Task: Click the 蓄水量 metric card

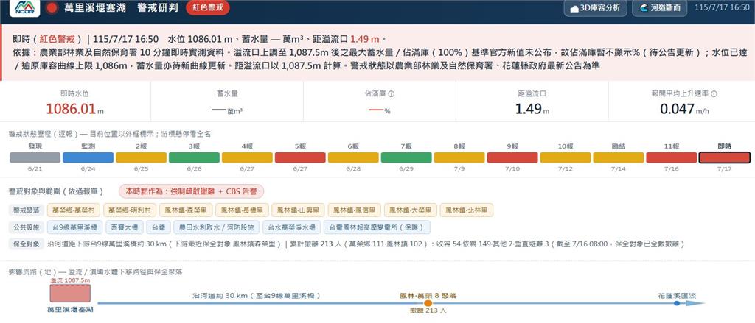Action: tap(227, 101)
